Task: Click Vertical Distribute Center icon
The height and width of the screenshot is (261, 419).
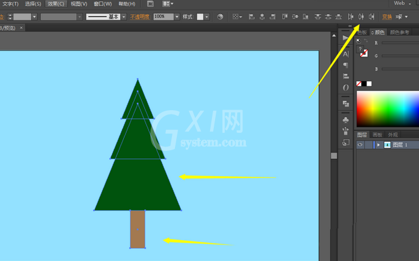Action: (328, 17)
